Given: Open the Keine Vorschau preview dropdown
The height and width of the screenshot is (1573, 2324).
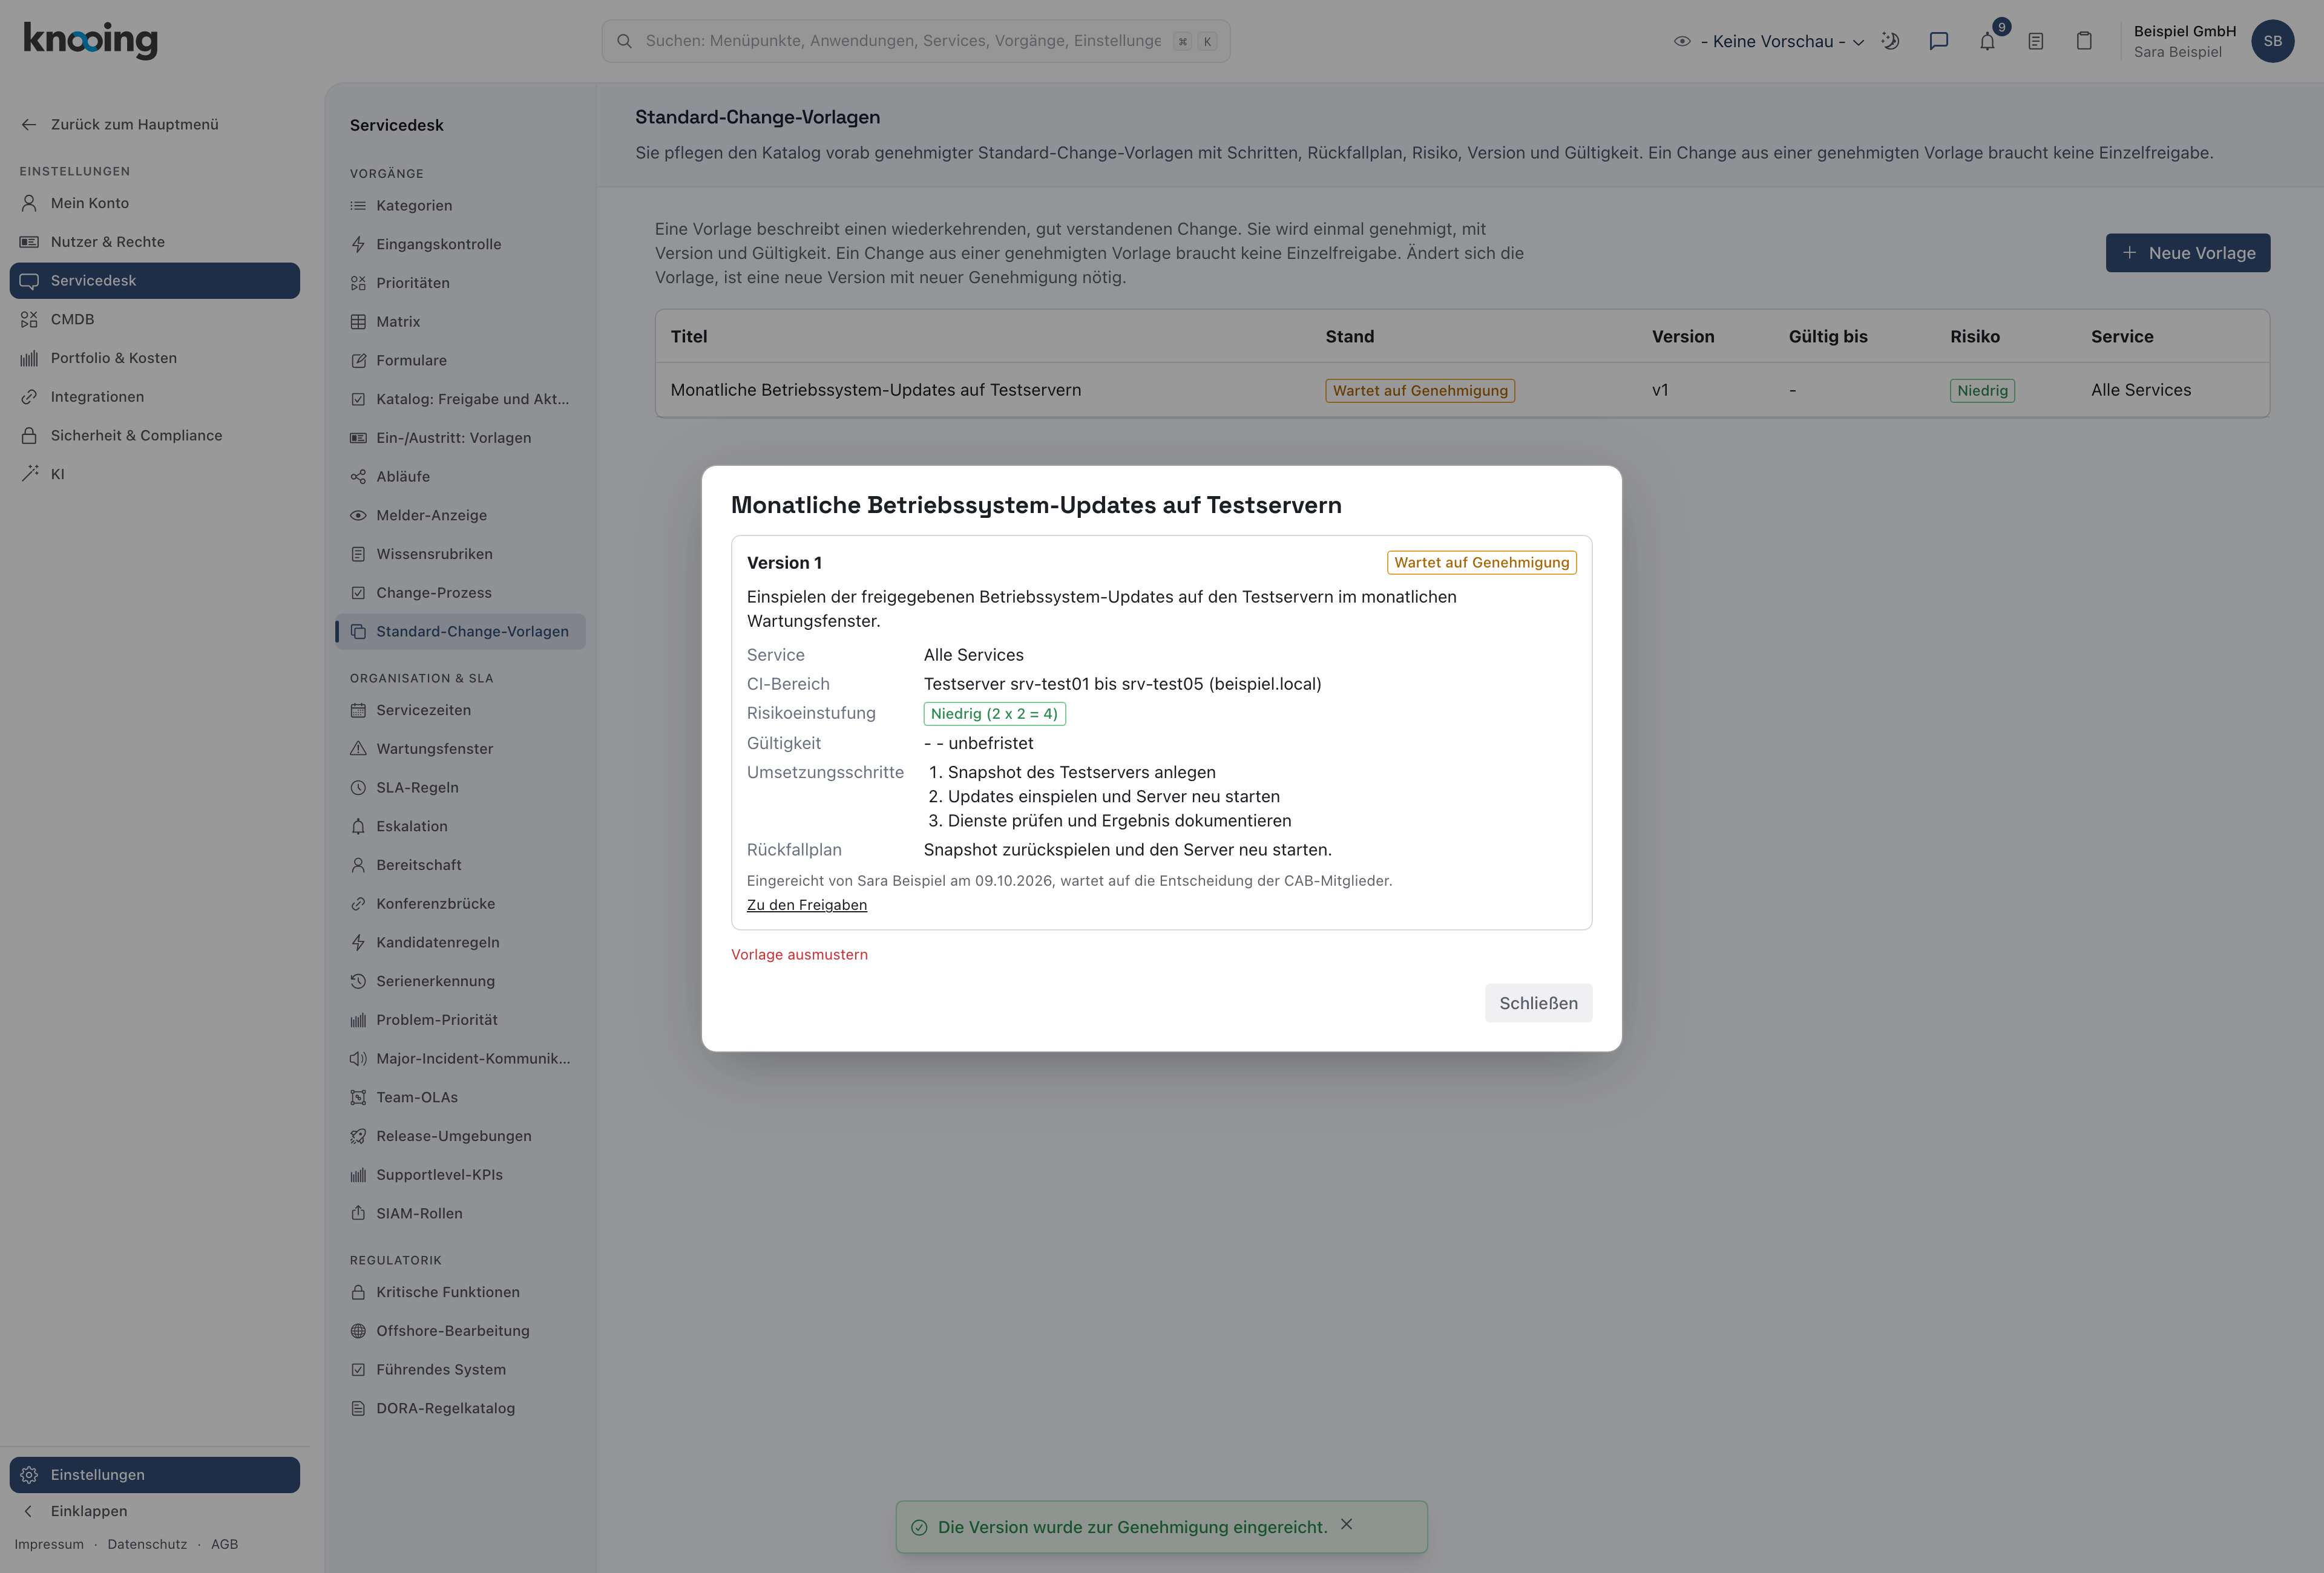Looking at the screenshot, I should (1768, 41).
